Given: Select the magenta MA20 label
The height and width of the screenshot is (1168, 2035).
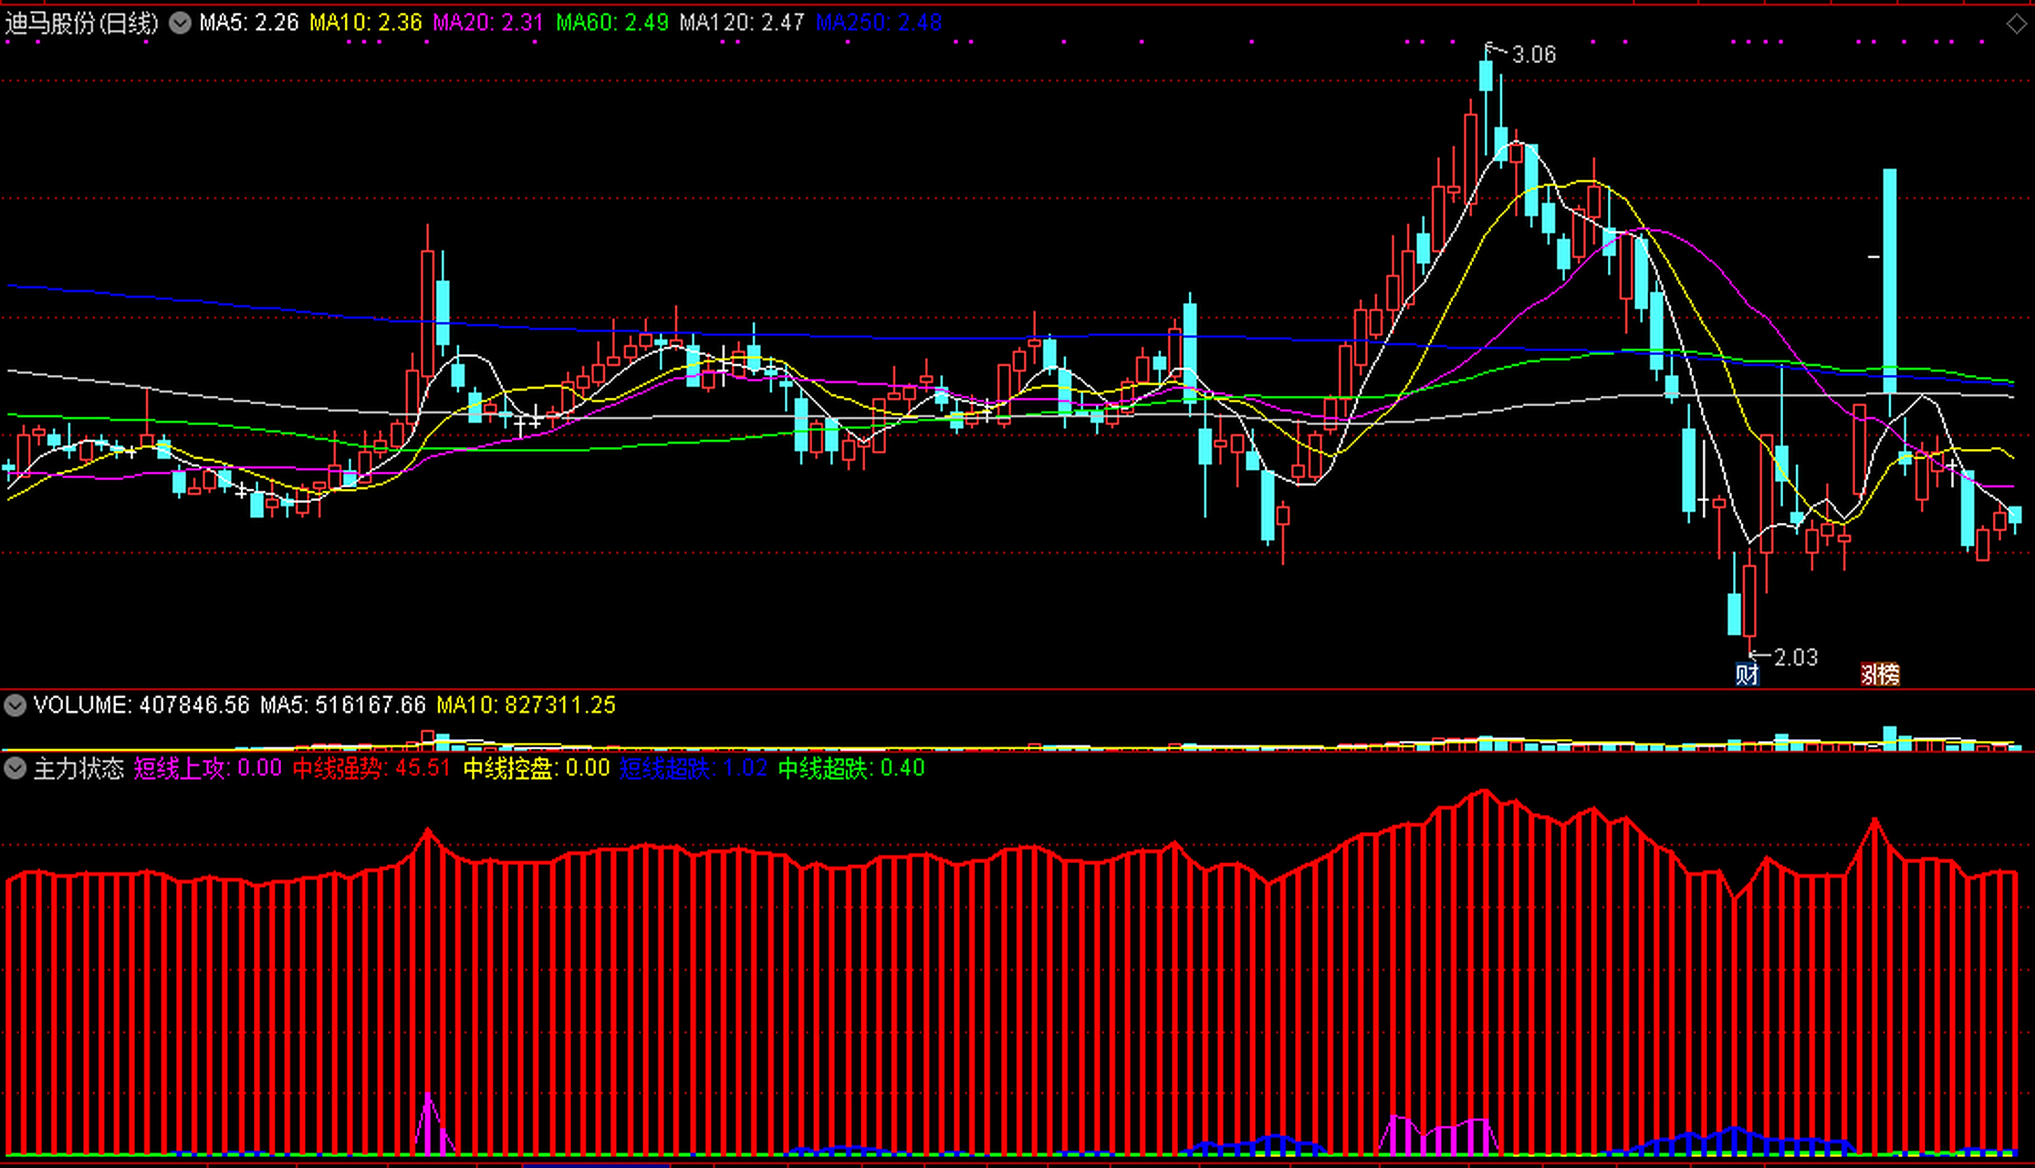Looking at the screenshot, I should click(x=488, y=23).
